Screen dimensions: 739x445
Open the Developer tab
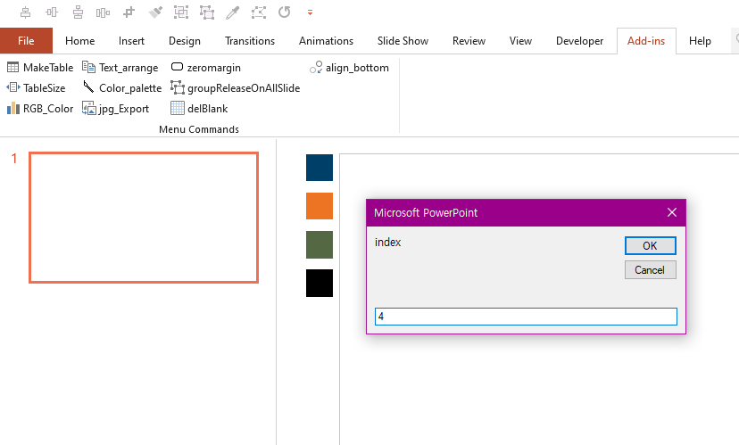(579, 41)
